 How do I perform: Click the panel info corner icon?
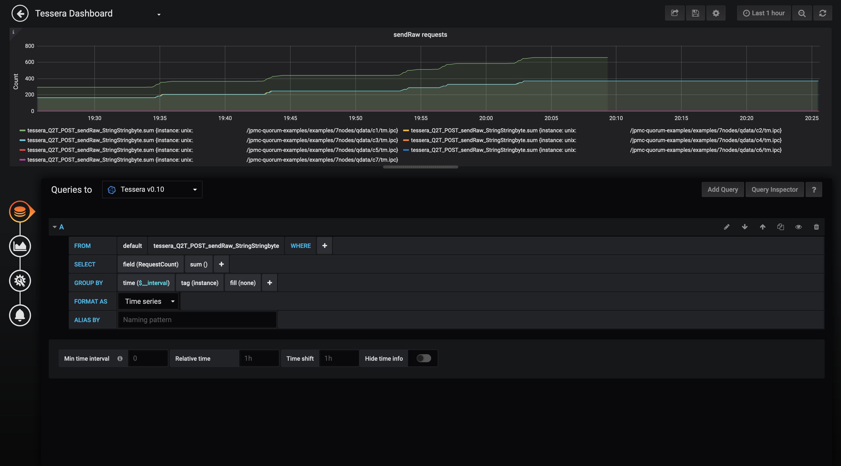(13, 32)
